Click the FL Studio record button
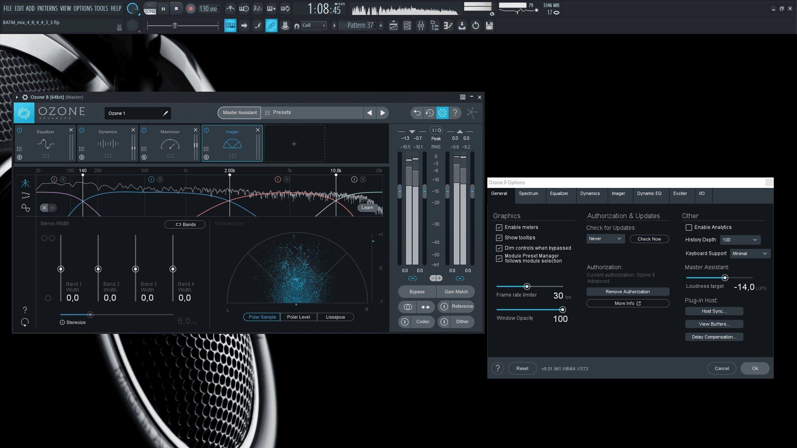The height and width of the screenshot is (448, 797). pos(191,8)
